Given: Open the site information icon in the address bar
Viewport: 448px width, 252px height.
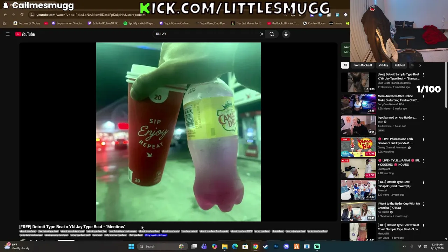Looking at the screenshot, I should pos(32,15).
